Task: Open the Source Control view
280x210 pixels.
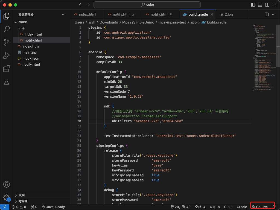Action: (7, 42)
